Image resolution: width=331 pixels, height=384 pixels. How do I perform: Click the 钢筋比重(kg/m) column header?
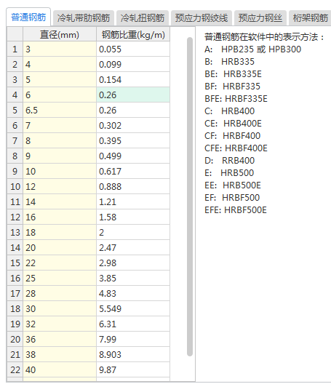(133, 34)
